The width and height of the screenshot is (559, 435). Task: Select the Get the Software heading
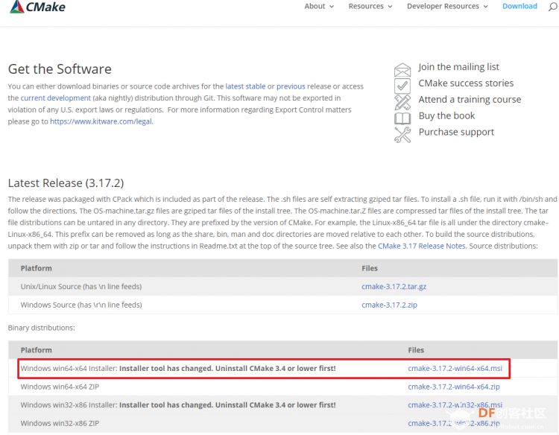[60, 69]
